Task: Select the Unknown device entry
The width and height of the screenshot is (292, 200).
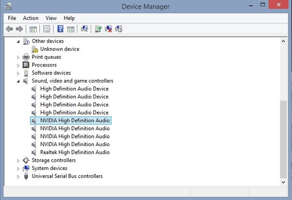Action: coord(59,49)
